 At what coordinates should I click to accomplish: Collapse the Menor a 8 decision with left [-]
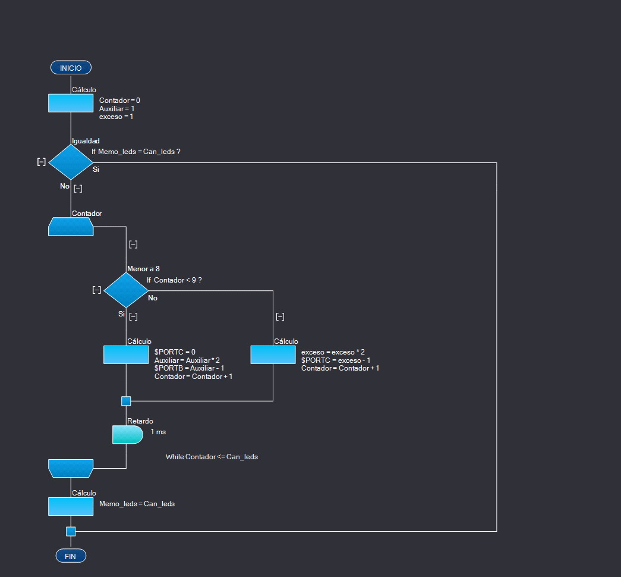click(97, 290)
